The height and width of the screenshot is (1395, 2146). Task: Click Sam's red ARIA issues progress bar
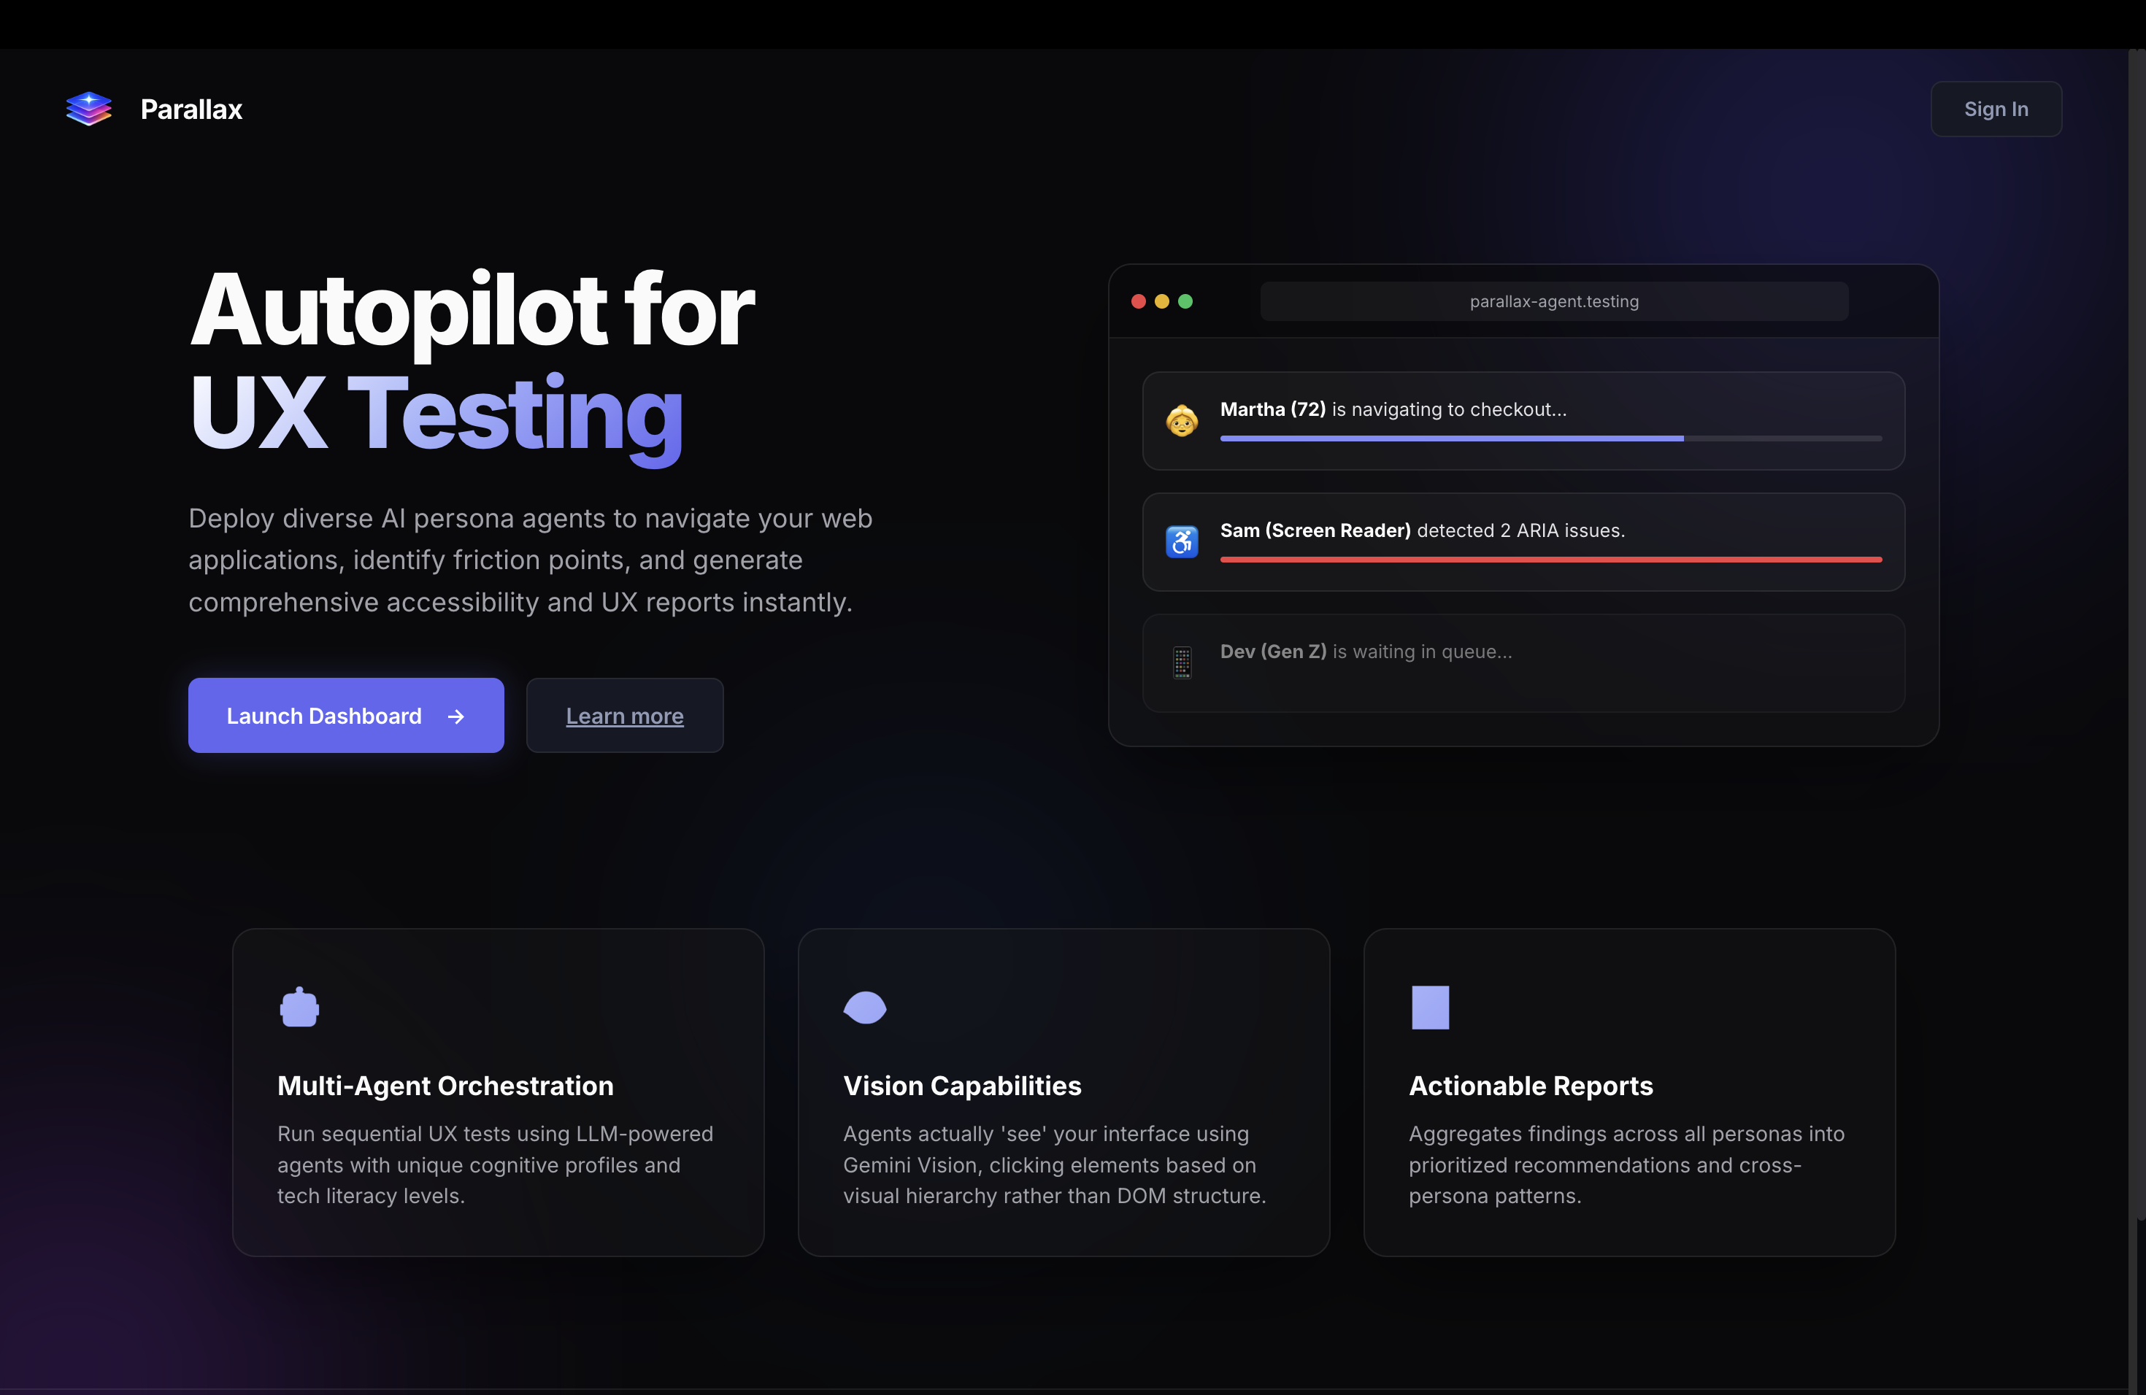tap(1551, 560)
